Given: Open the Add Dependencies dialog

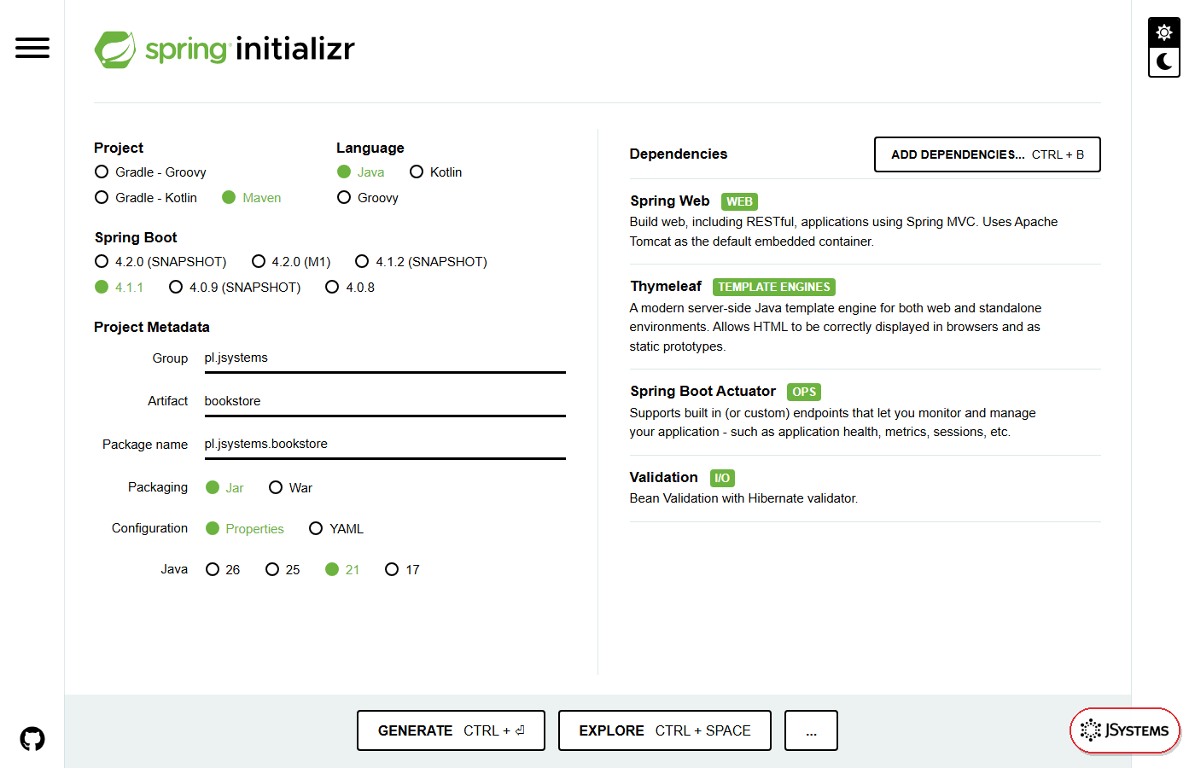Looking at the screenshot, I should pos(988,154).
